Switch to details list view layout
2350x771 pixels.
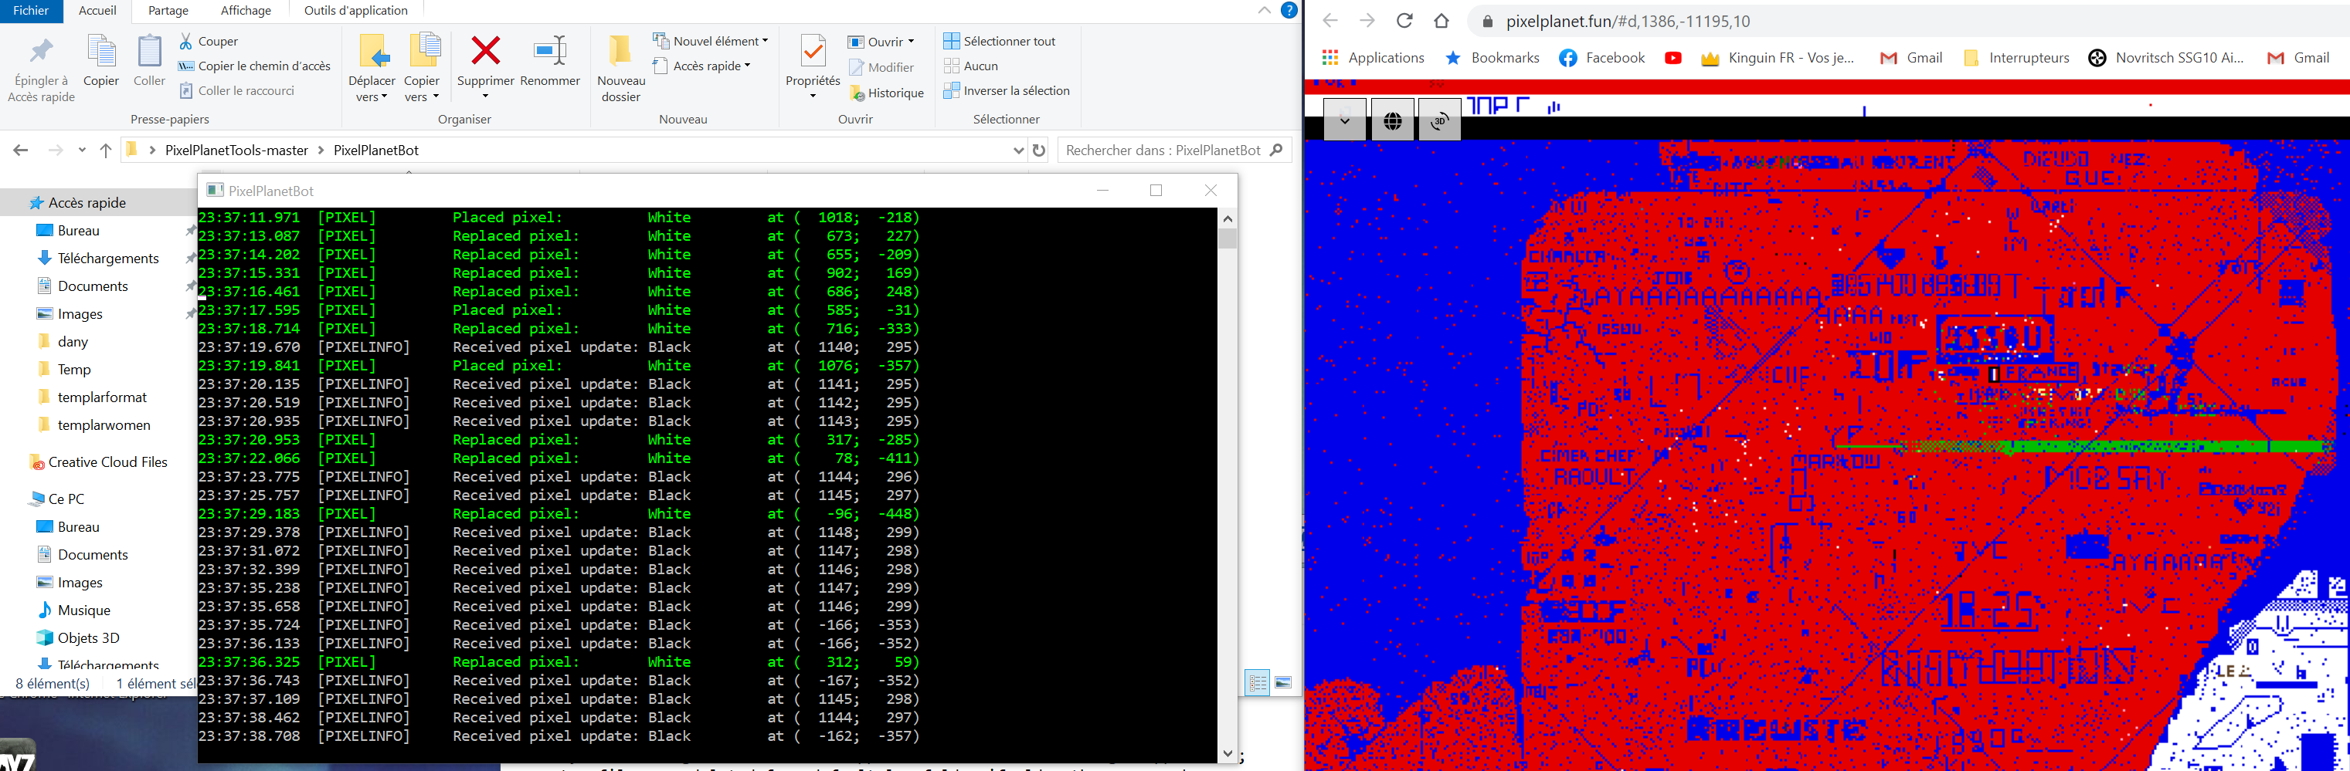[1258, 682]
